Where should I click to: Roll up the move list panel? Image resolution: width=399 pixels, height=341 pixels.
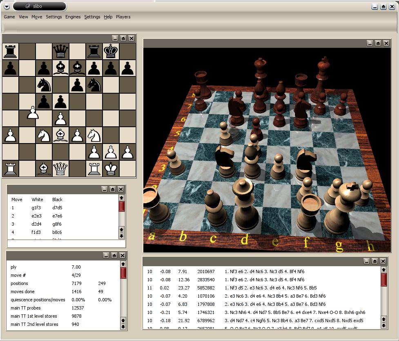click(113, 189)
